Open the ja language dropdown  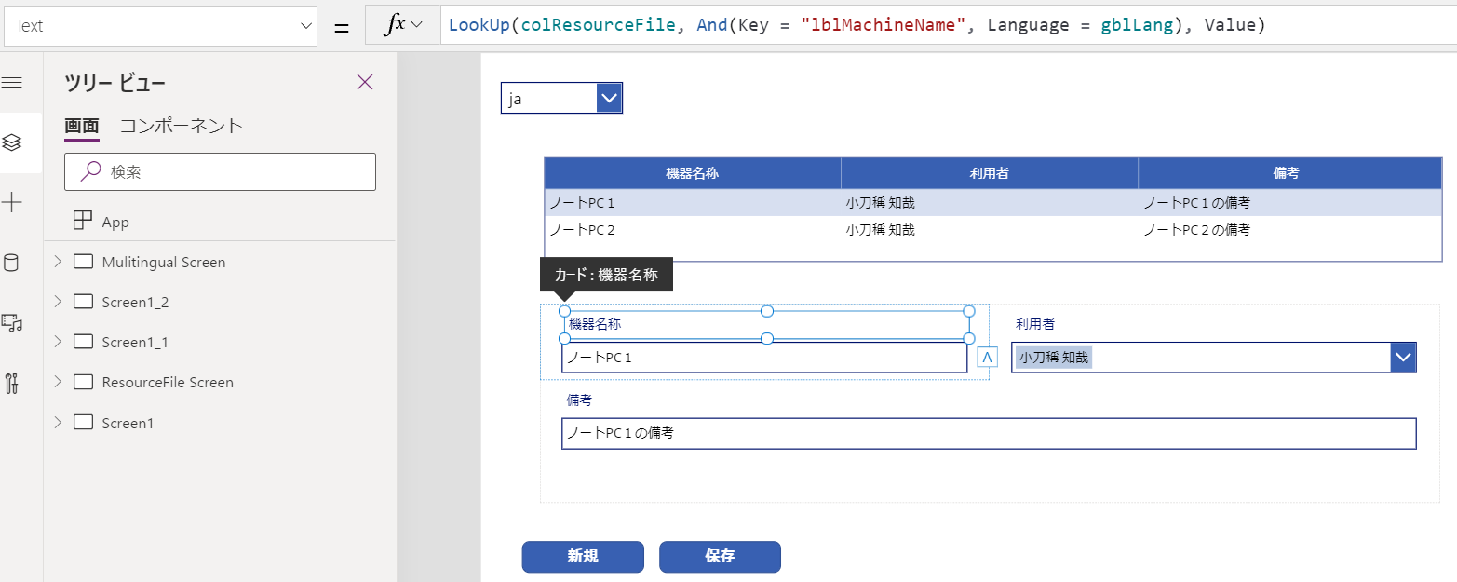point(561,98)
